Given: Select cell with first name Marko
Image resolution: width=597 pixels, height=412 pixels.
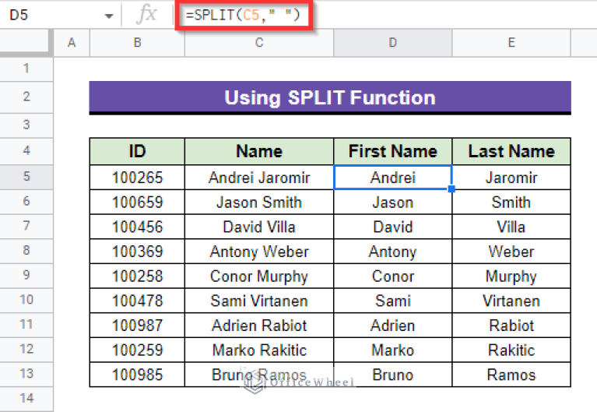Looking at the screenshot, I should (392, 350).
